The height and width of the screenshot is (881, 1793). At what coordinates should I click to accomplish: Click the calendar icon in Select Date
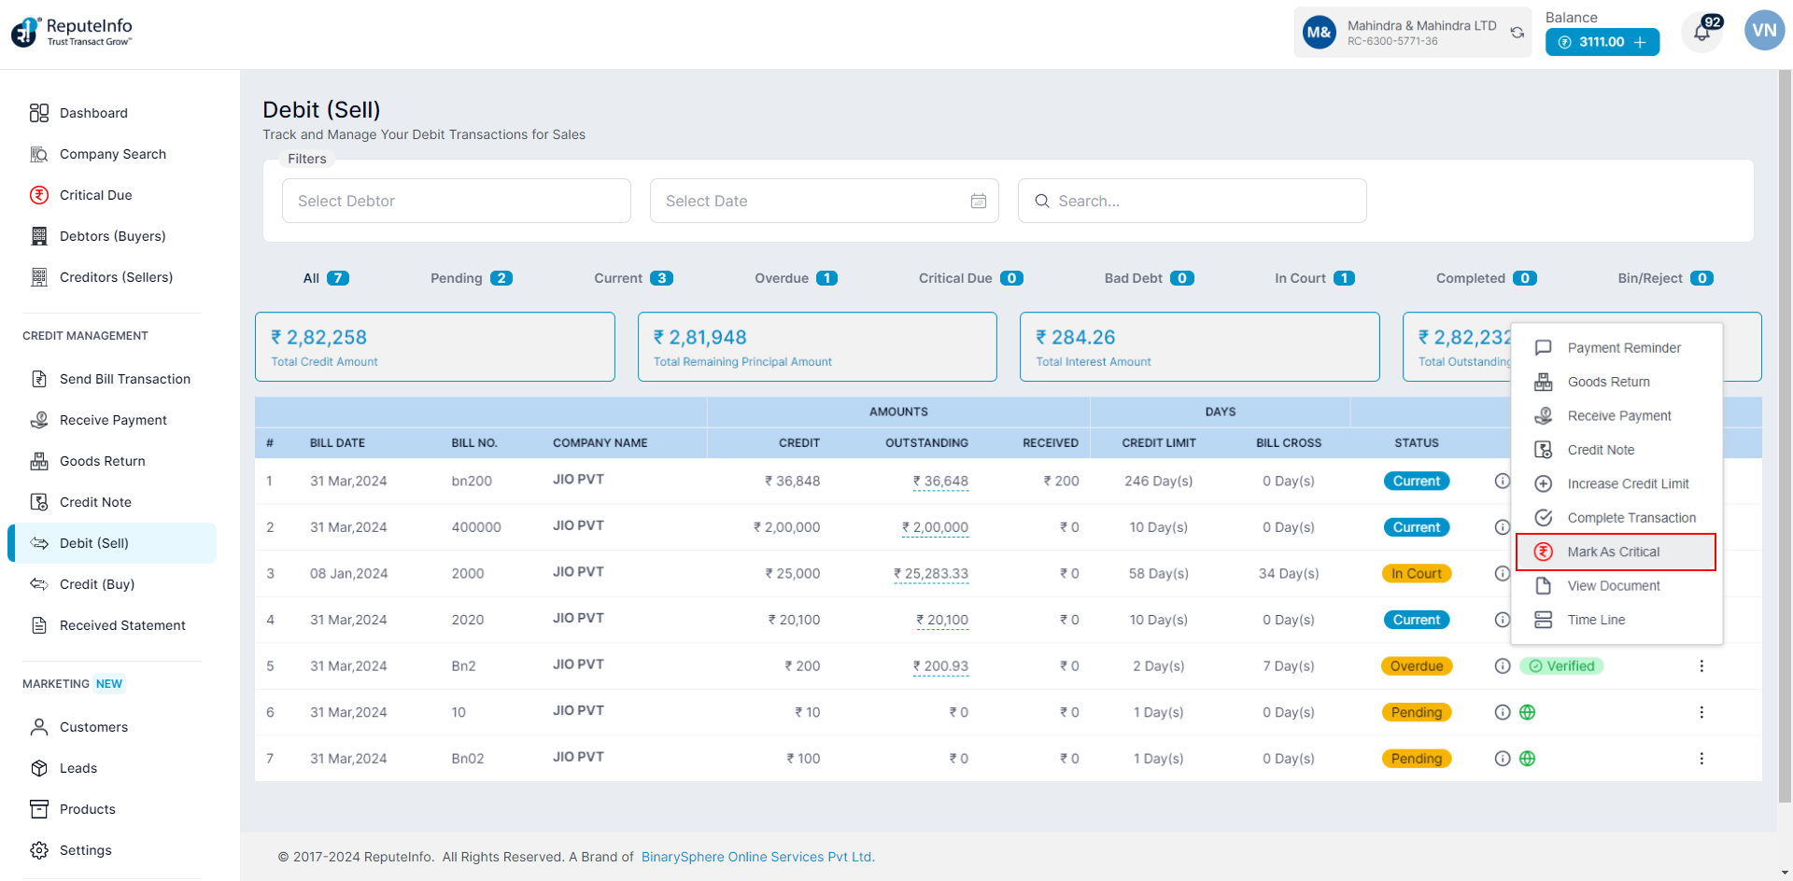[978, 202]
